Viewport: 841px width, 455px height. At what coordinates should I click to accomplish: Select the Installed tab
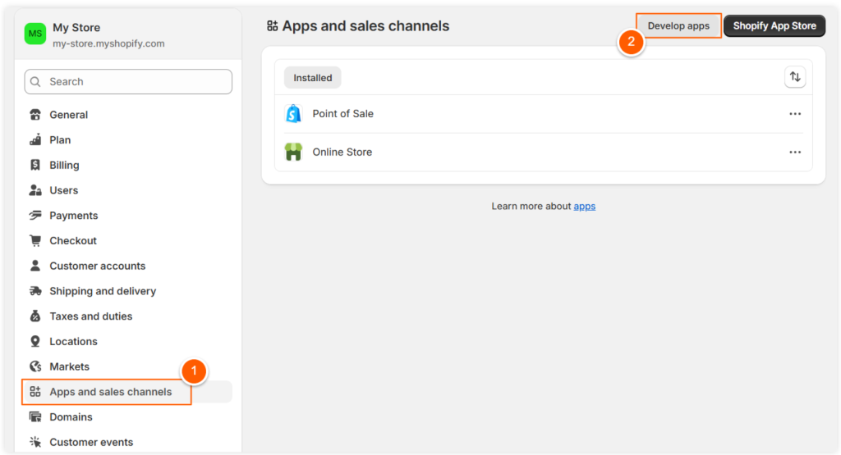click(312, 78)
